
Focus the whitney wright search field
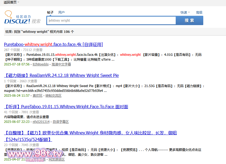(x=111, y=21)
